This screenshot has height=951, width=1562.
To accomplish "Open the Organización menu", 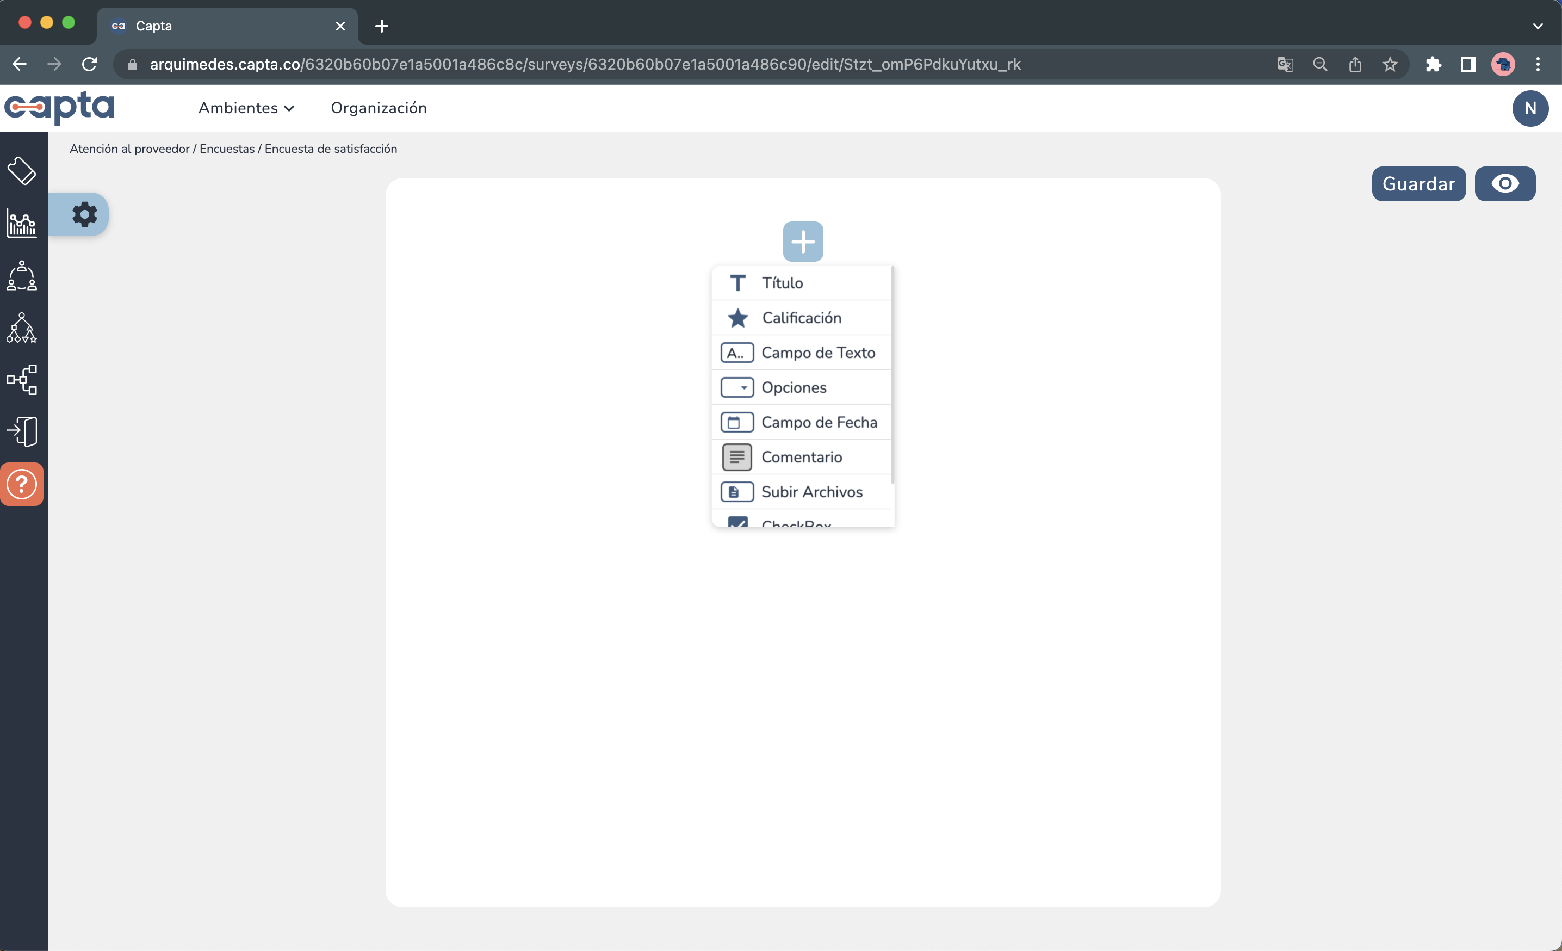I will [379, 108].
